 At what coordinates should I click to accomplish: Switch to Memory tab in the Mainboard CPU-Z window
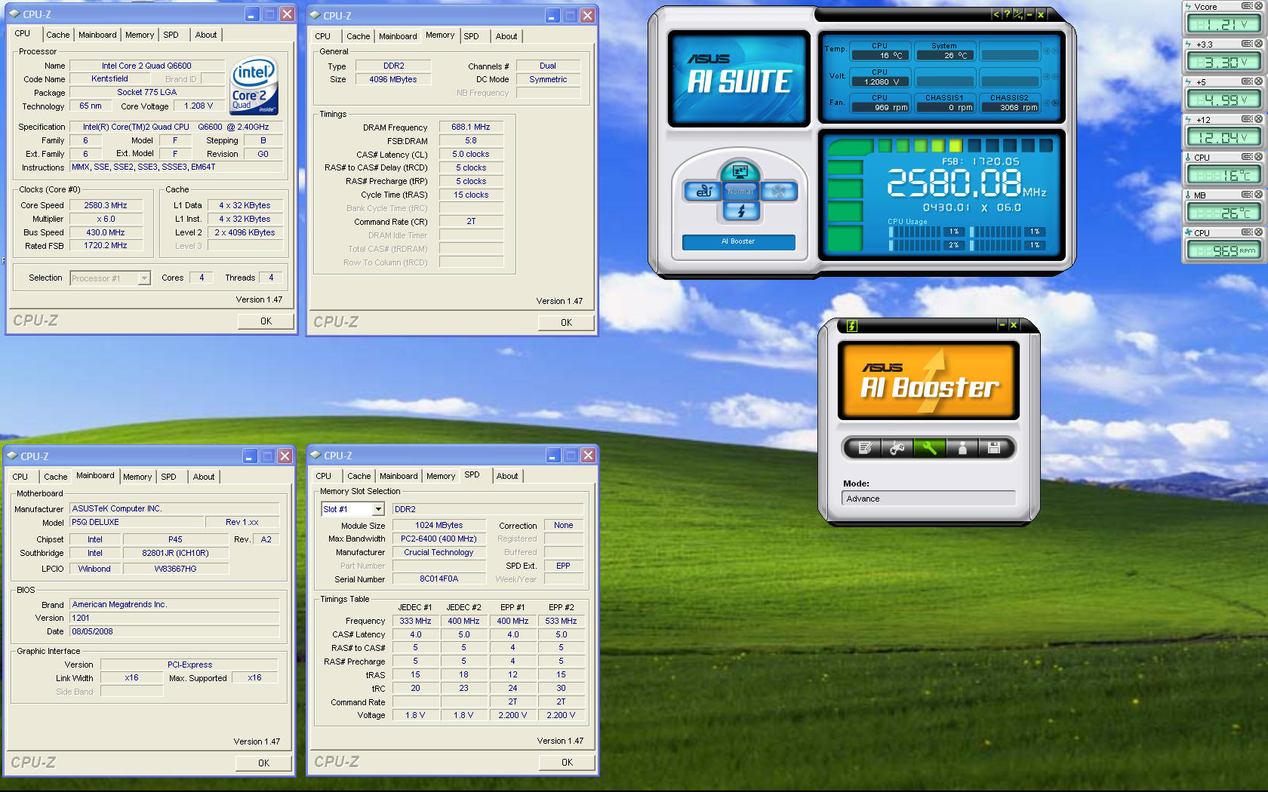tap(137, 477)
